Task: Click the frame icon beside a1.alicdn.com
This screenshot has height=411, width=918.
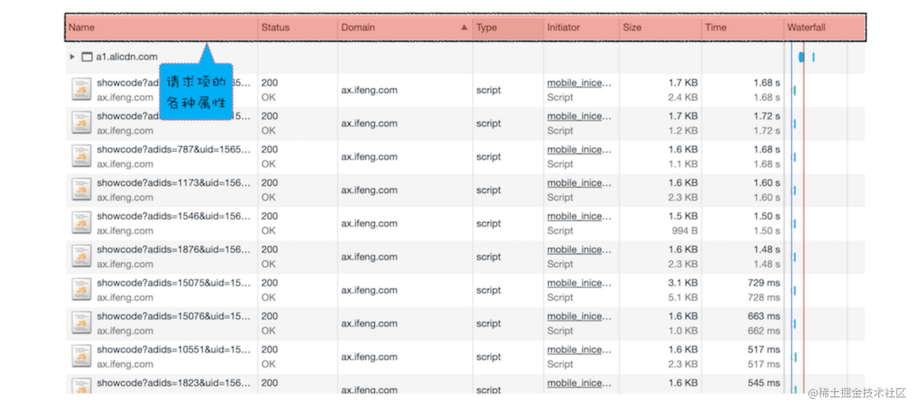Action: point(87,57)
